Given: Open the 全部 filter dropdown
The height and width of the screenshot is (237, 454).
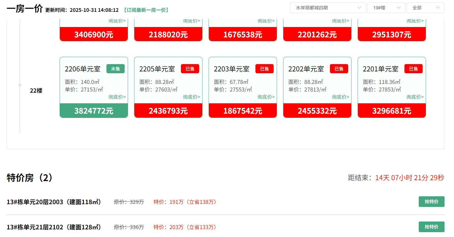Looking at the screenshot, I should point(425,8).
